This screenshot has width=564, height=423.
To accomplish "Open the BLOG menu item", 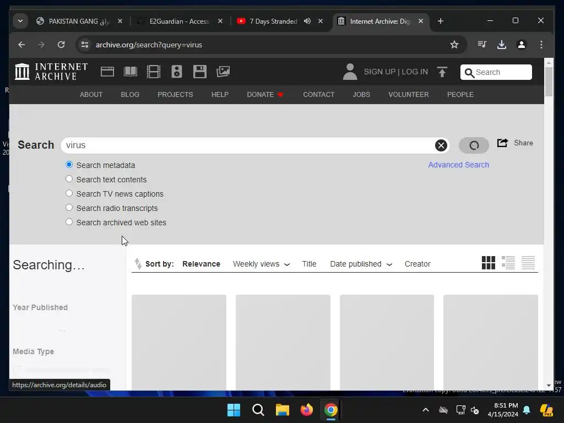I will (x=130, y=95).
